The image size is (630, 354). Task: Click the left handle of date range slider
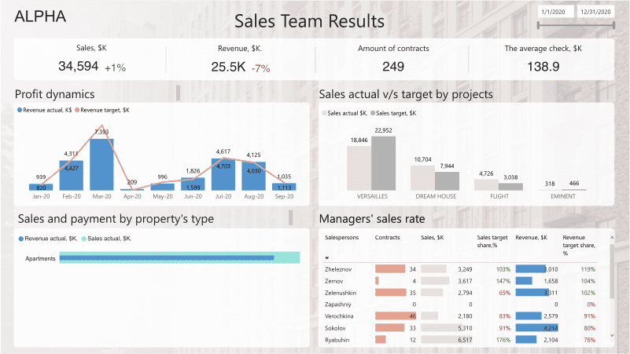coord(539,25)
